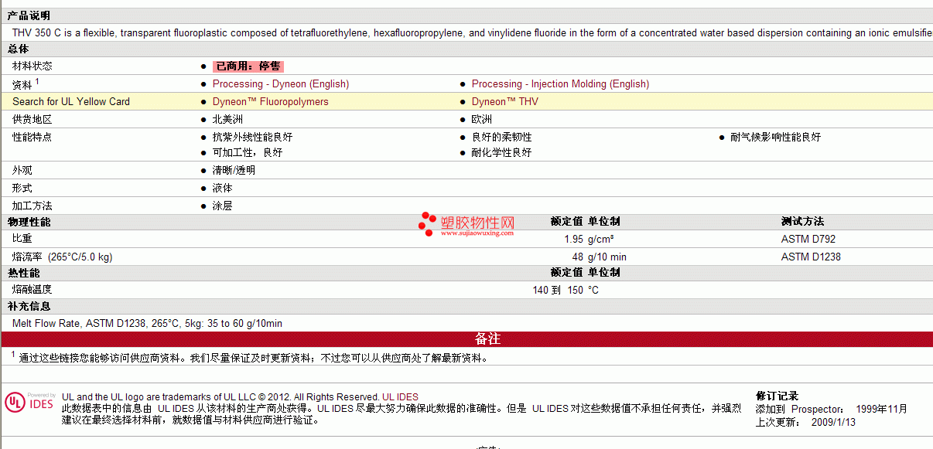This screenshot has height=449, width=933.
Task: Click the 物理性能 section header
Action: coord(29,222)
